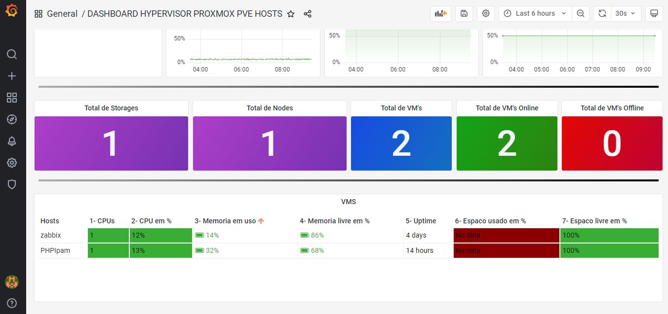
Task: Open the Help question mark icon
Action: pyautogui.click(x=12, y=303)
